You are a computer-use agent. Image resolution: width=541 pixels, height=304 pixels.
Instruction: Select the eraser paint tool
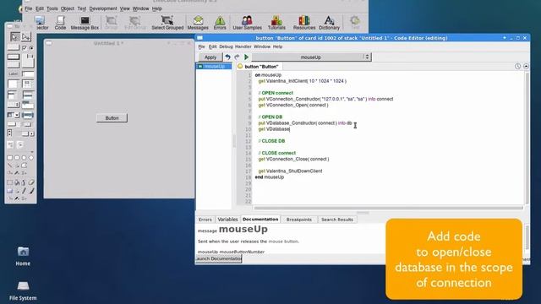[31, 182]
